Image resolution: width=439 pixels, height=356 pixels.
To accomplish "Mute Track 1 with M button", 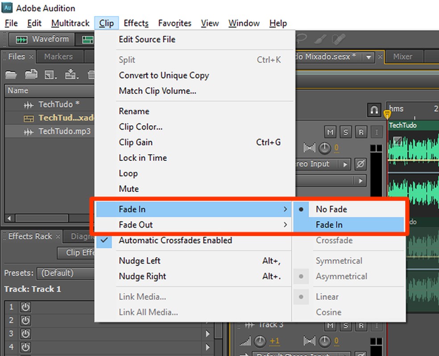I will [x=331, y=132].
